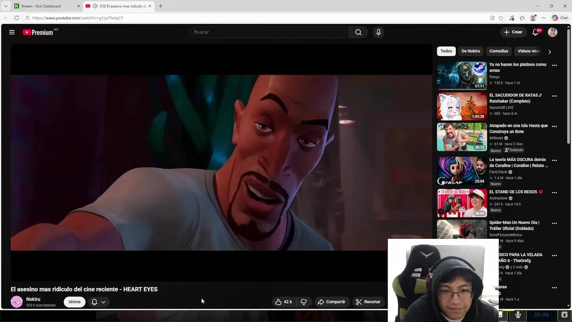The width and height of the screenshot is (572, 322).
Task: Like the video with 42 k likes
Action: [x=283, y=302]
